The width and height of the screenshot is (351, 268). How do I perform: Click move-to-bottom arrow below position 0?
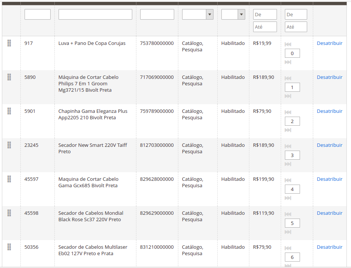point(288,62)
